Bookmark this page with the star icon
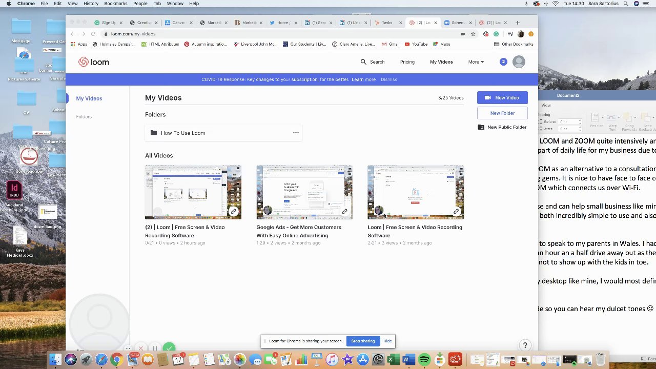656x369 pixels. (473, 34)
